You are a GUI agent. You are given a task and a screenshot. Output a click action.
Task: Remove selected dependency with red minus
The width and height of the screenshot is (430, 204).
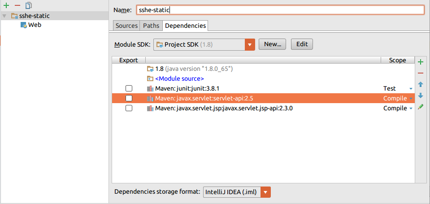(421, 73)
